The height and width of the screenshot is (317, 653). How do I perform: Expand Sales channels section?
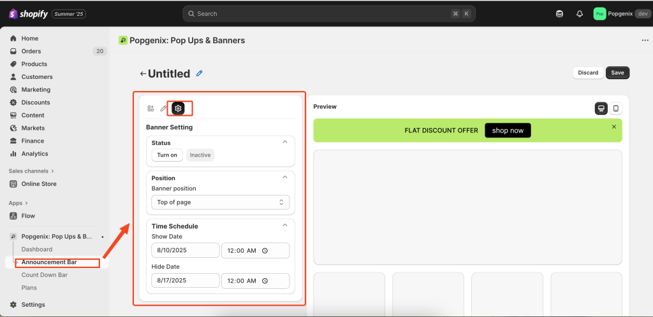coord(32,171)
